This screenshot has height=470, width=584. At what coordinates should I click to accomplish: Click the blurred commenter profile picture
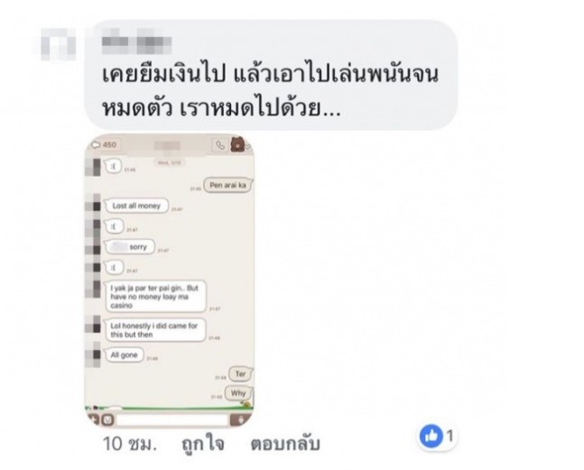[56, 44]
